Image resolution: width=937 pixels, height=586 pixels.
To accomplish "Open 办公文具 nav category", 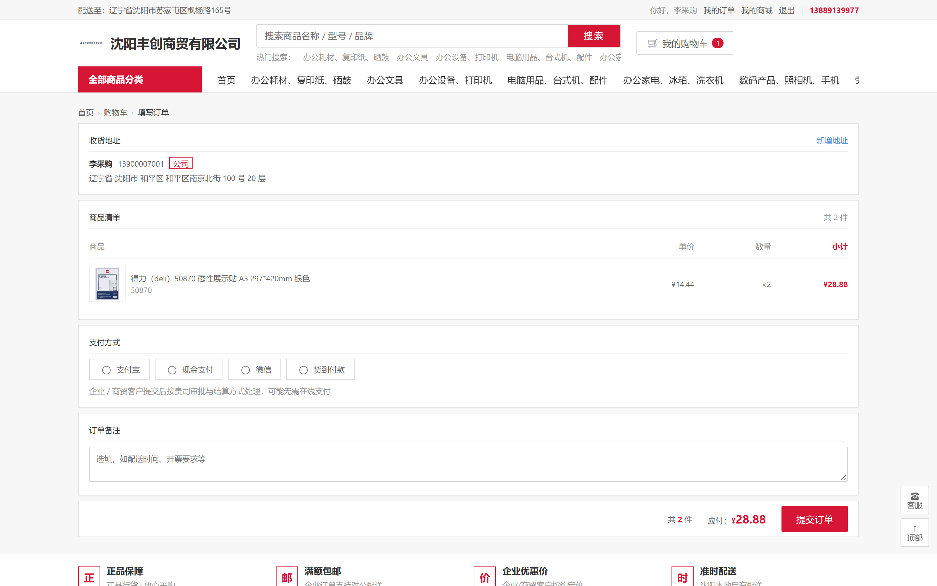I will coord(385,80).
